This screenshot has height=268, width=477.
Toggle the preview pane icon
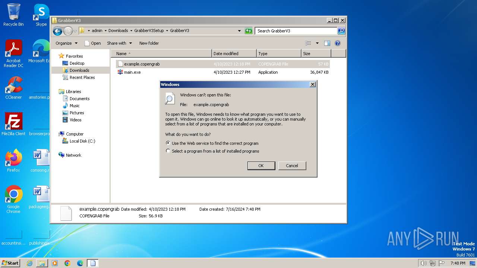tap(327, 43)
